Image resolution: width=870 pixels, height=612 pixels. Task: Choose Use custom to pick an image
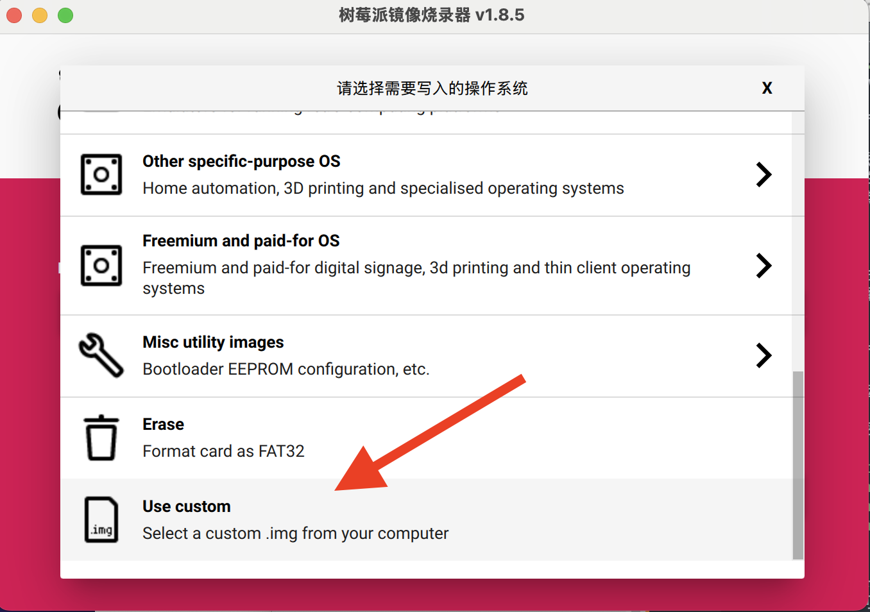pyautogui.click(x=257, y=520)
